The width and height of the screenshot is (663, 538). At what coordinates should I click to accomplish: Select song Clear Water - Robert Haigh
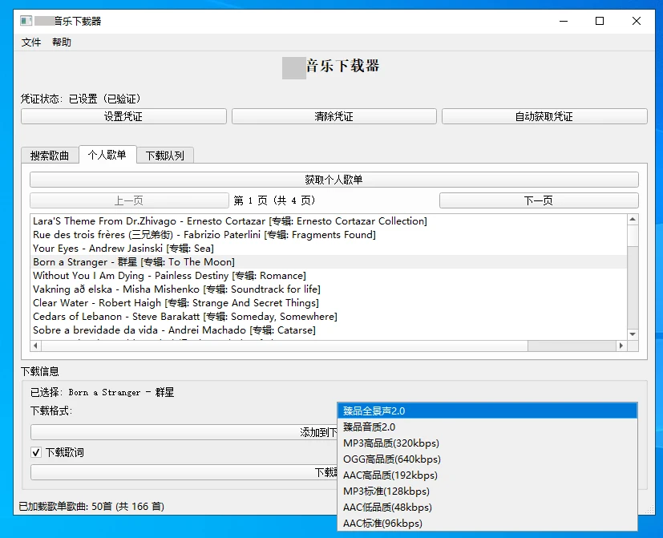[176, 303]
